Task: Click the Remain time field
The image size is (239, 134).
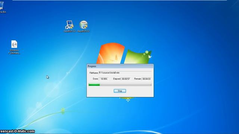Action: coord(146,79)
